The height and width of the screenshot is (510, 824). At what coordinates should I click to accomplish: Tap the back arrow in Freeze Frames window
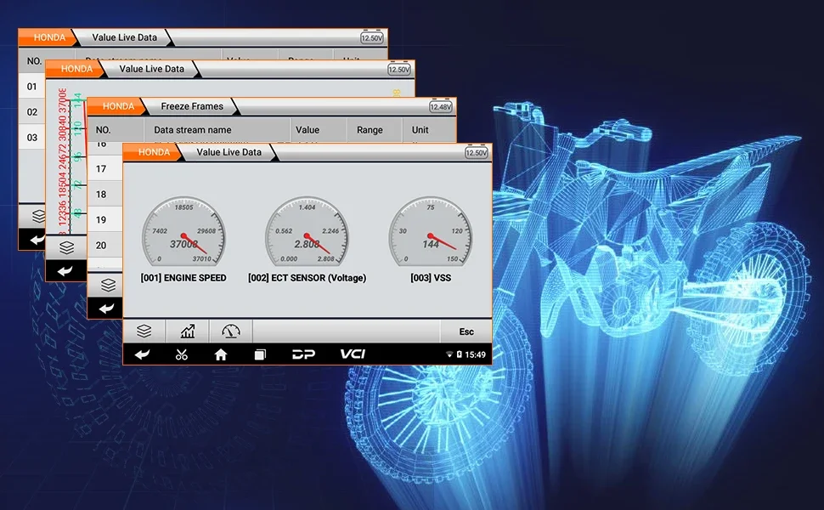107,309
